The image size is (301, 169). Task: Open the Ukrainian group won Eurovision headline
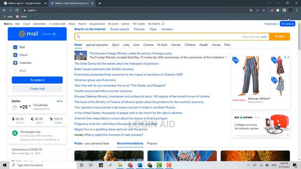pos(95,80)
